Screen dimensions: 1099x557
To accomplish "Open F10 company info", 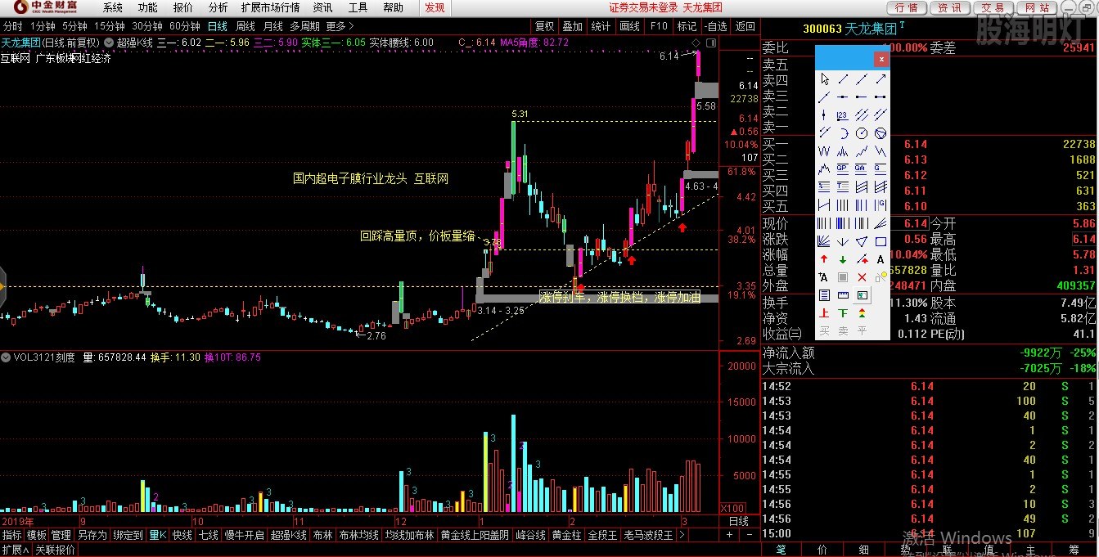I will coord(659,26).
